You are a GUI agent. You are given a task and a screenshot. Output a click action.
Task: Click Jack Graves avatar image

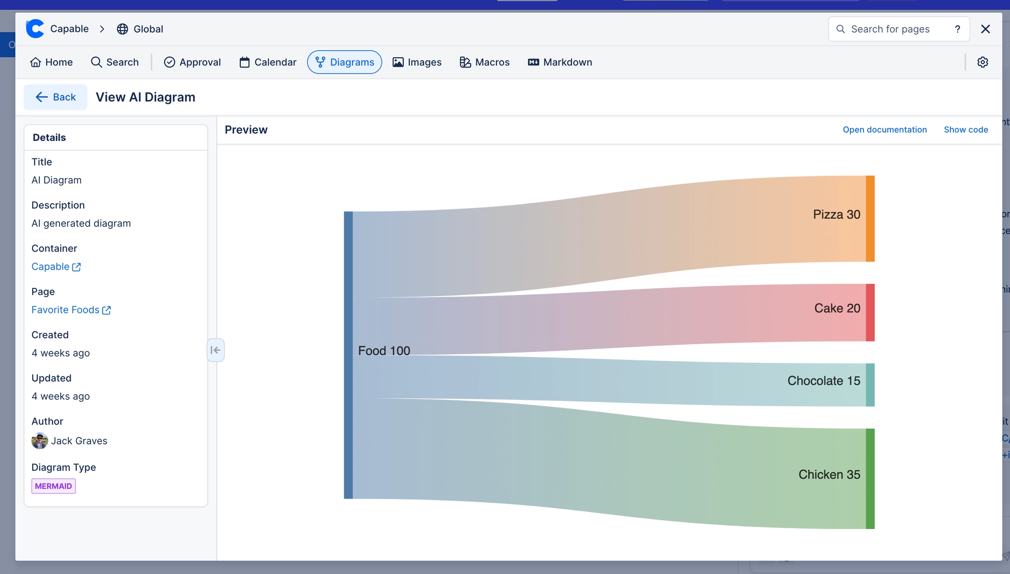click(39, 440)
